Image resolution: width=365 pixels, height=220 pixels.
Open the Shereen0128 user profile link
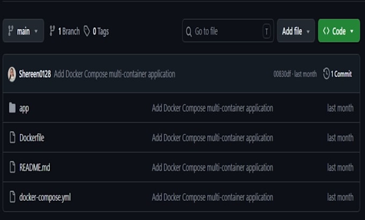point(35,74)
